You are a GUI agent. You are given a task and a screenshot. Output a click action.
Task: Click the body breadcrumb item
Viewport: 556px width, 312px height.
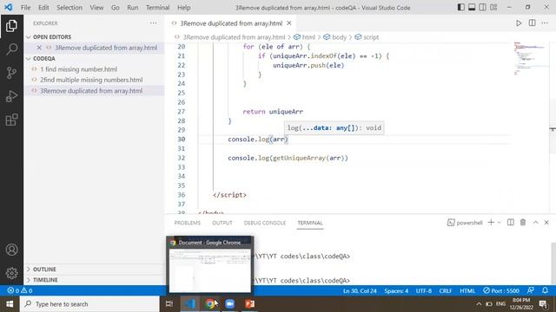click(x=335, y=37)
